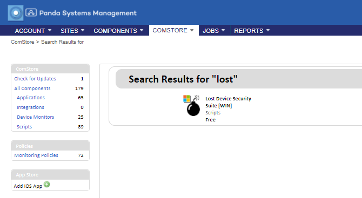The width and height of the screenshot is (362, 198).
Task: Click the count 179 beside All Components
Action: 79,88
